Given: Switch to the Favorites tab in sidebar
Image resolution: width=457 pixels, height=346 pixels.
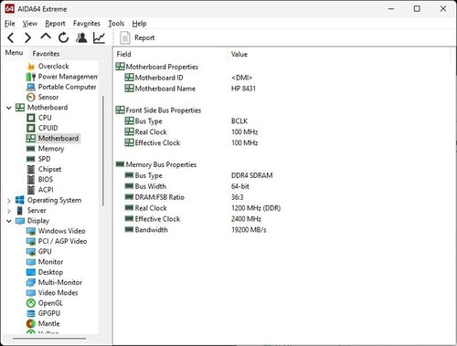Looking at the screenshot, I should pyautogui.click(x=46, y=54).
